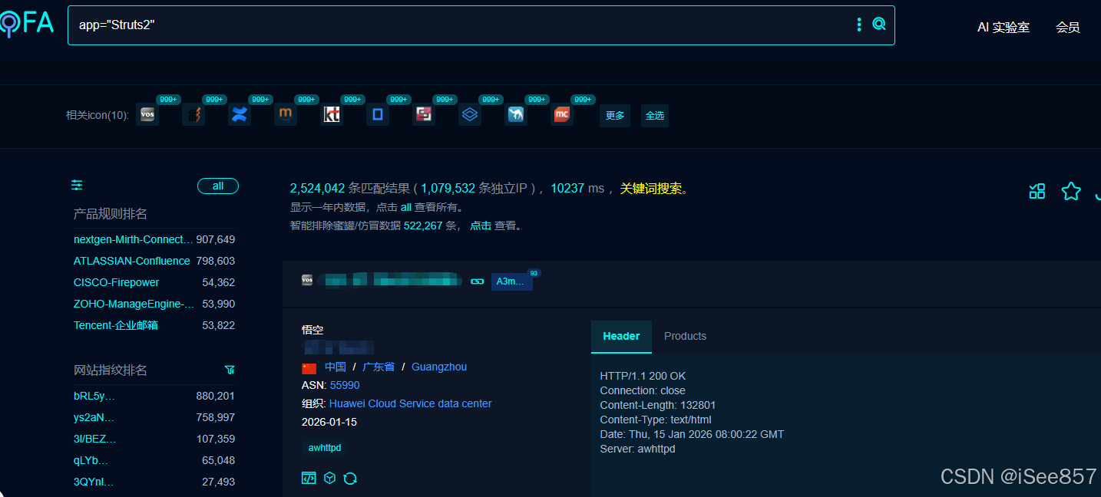
Task: Open 会员 menu item
Action: click(x=1068, y=28)
